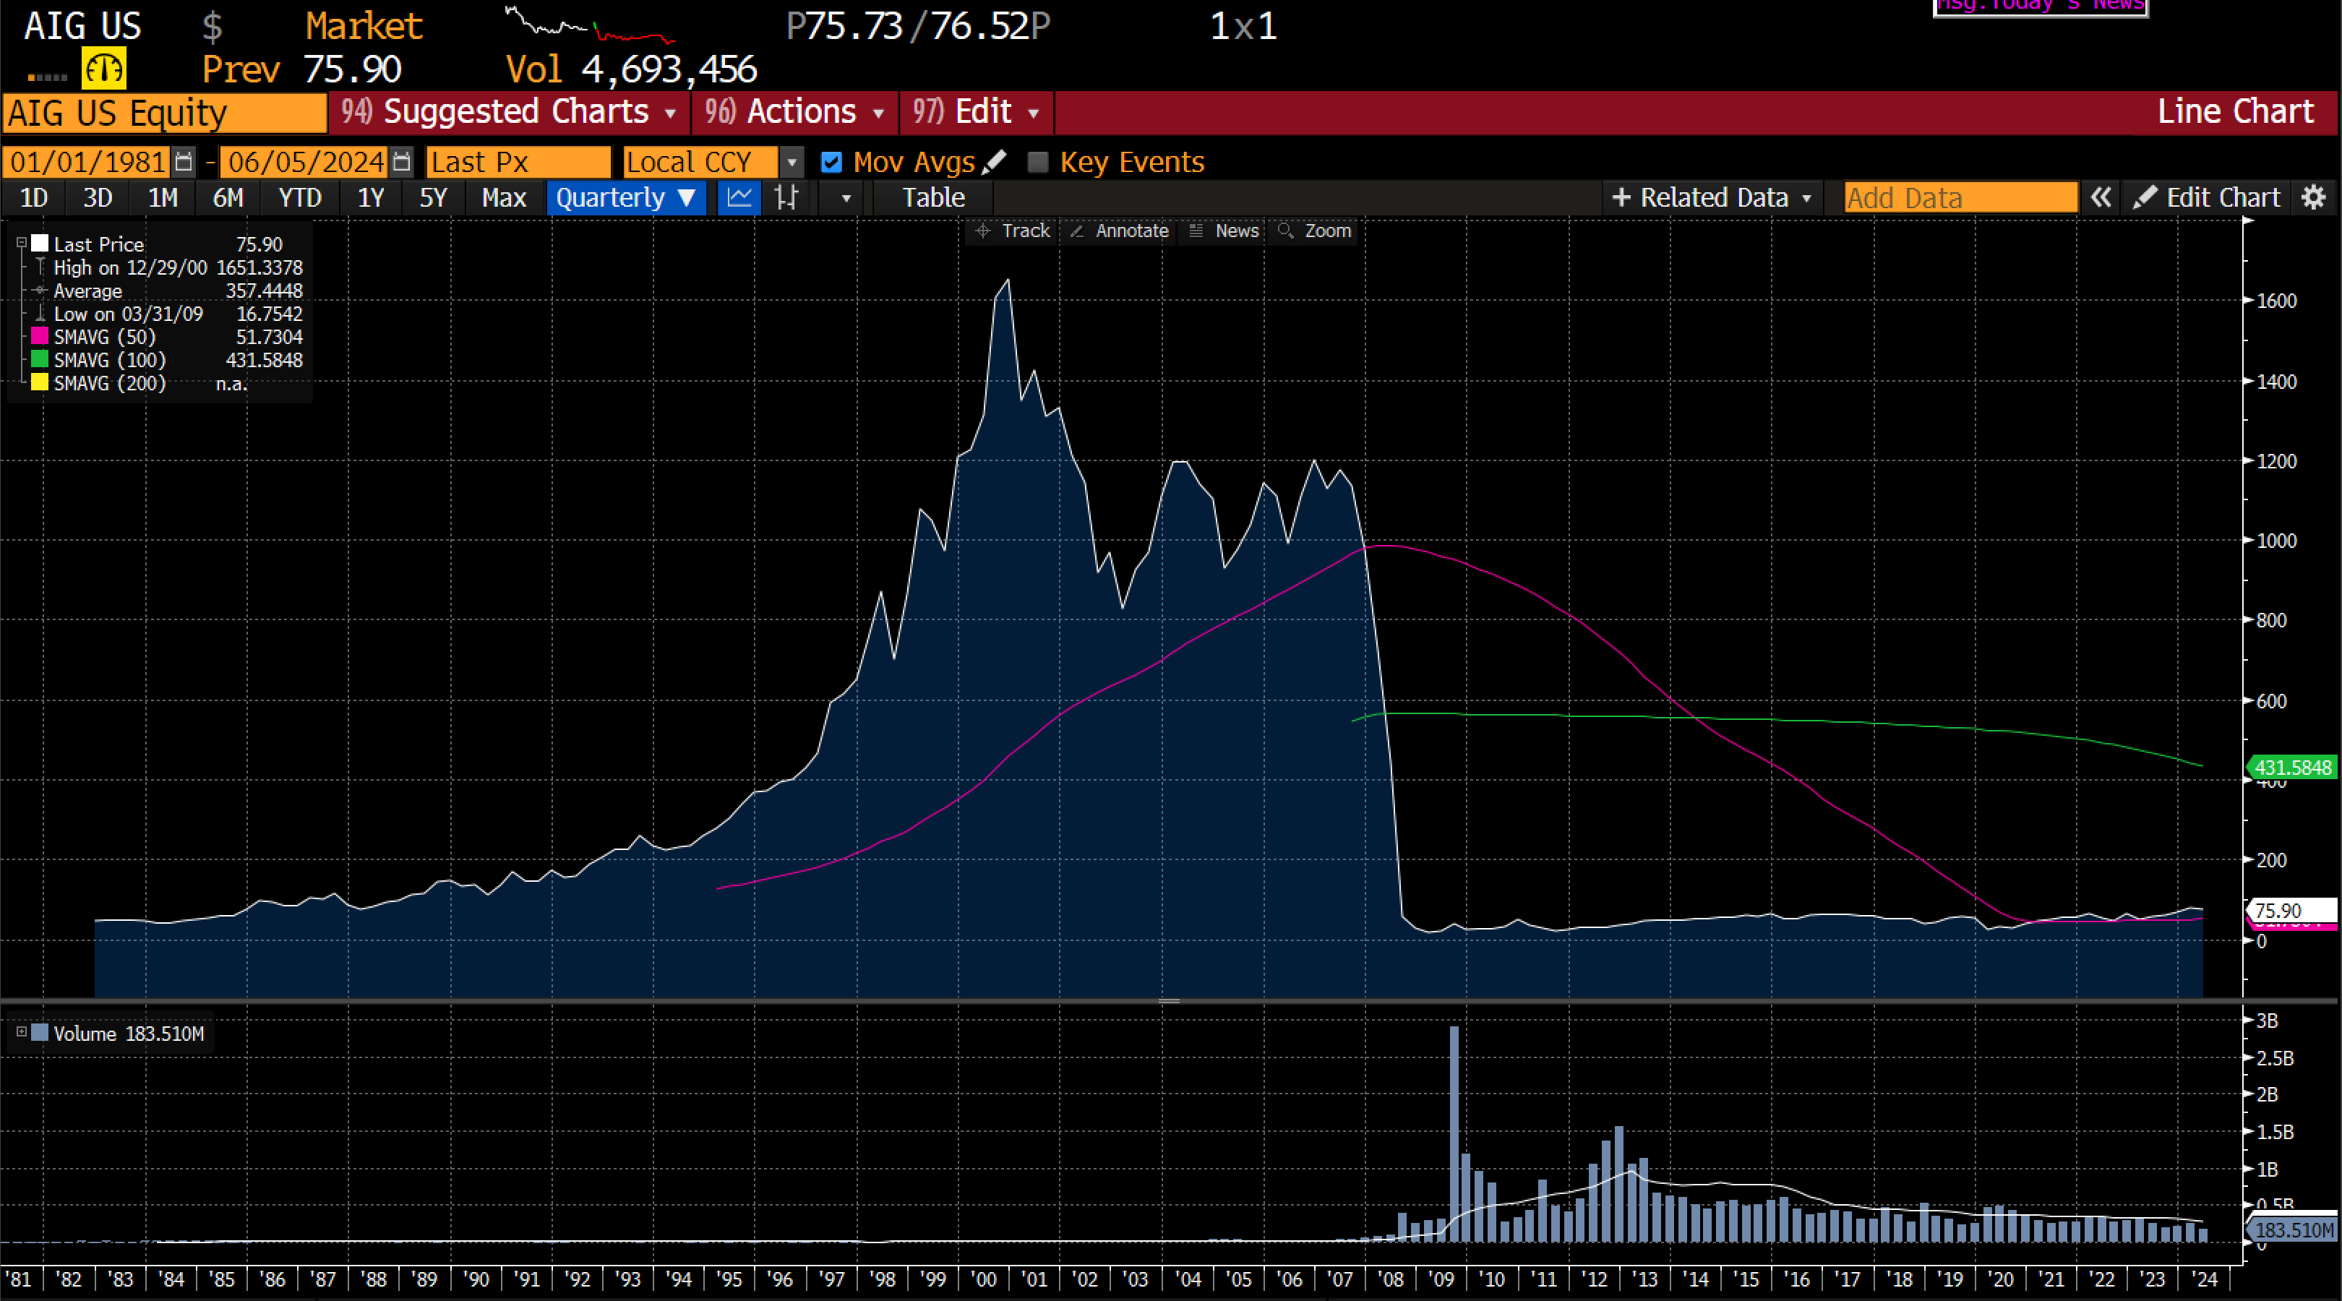The image size is (2342, 1301).
Task: Activate the Track crosshair tool
Action: pyautogui.click(x=1012, y=231)
